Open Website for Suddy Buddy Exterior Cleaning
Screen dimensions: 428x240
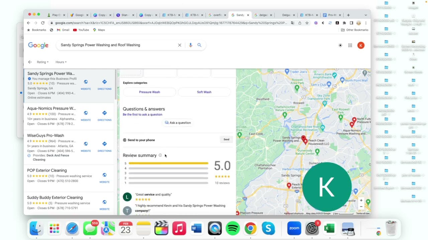[104, 205]
